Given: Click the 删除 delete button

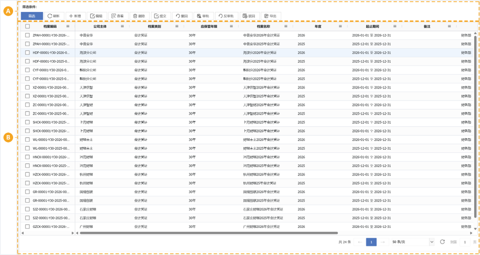Looking at the screenshot, I should point(139,16).
